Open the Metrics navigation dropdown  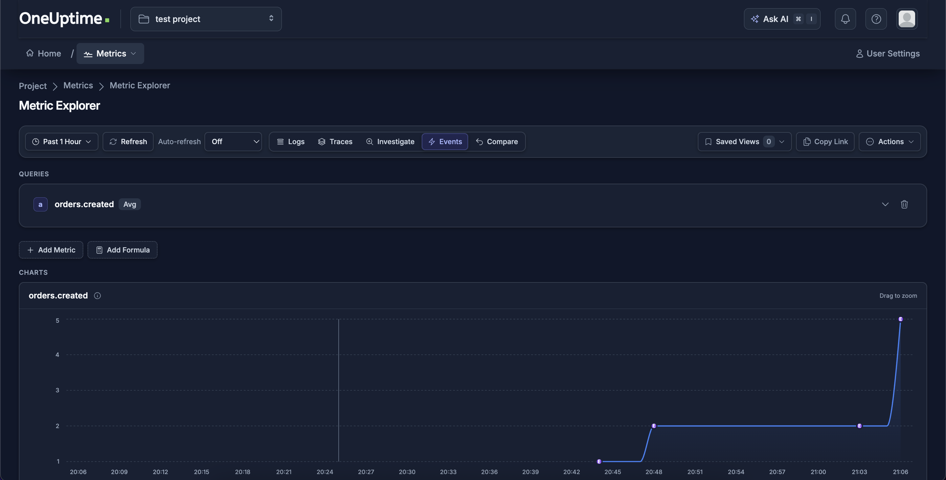tap(110, 54)
